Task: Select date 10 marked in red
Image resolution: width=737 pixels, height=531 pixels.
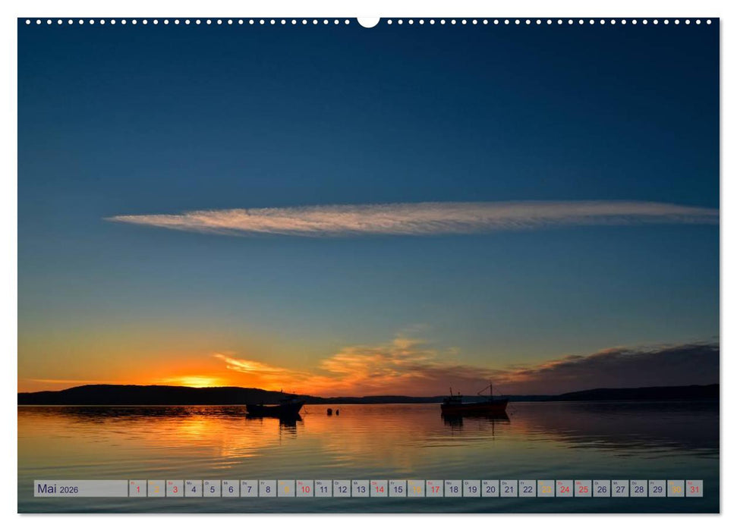Action: click(x=304, y=489)
